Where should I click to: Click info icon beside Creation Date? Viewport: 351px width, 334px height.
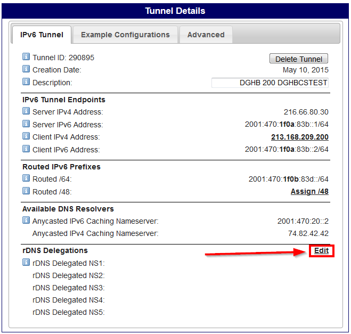click(x=26, y=69)
